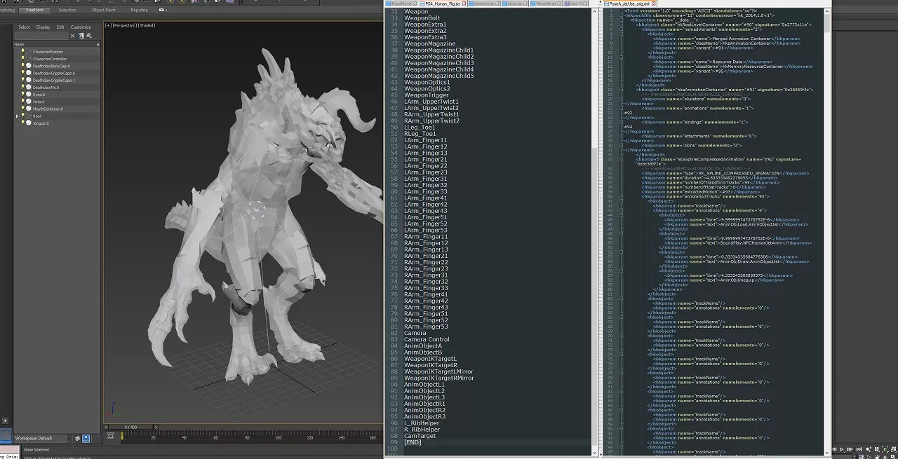Switch to the Selection ribbon tab
The width and height of the screenshot is (898, 459).
pyautogui.click(x=67, y=10)
